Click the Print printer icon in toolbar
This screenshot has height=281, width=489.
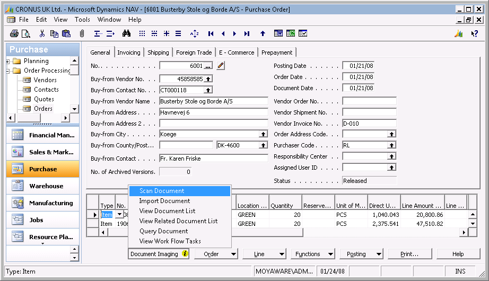(x=14, y=34)
